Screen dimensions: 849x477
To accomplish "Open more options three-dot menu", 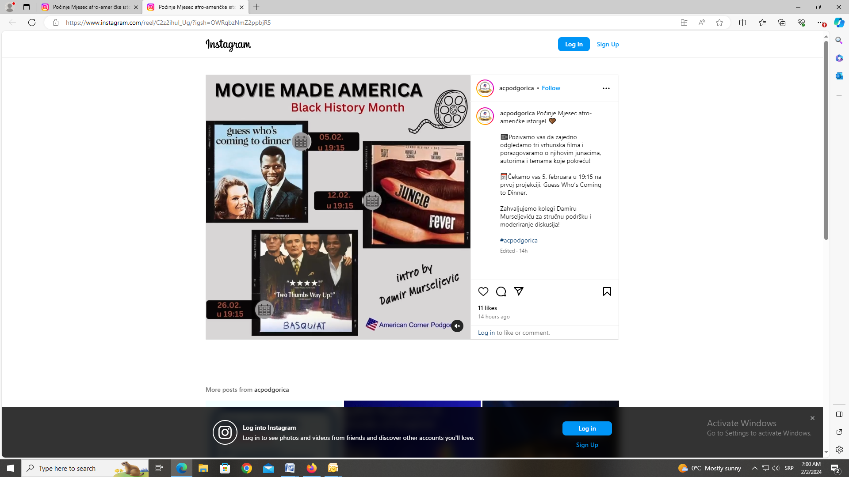I will (x=606, y=88).
